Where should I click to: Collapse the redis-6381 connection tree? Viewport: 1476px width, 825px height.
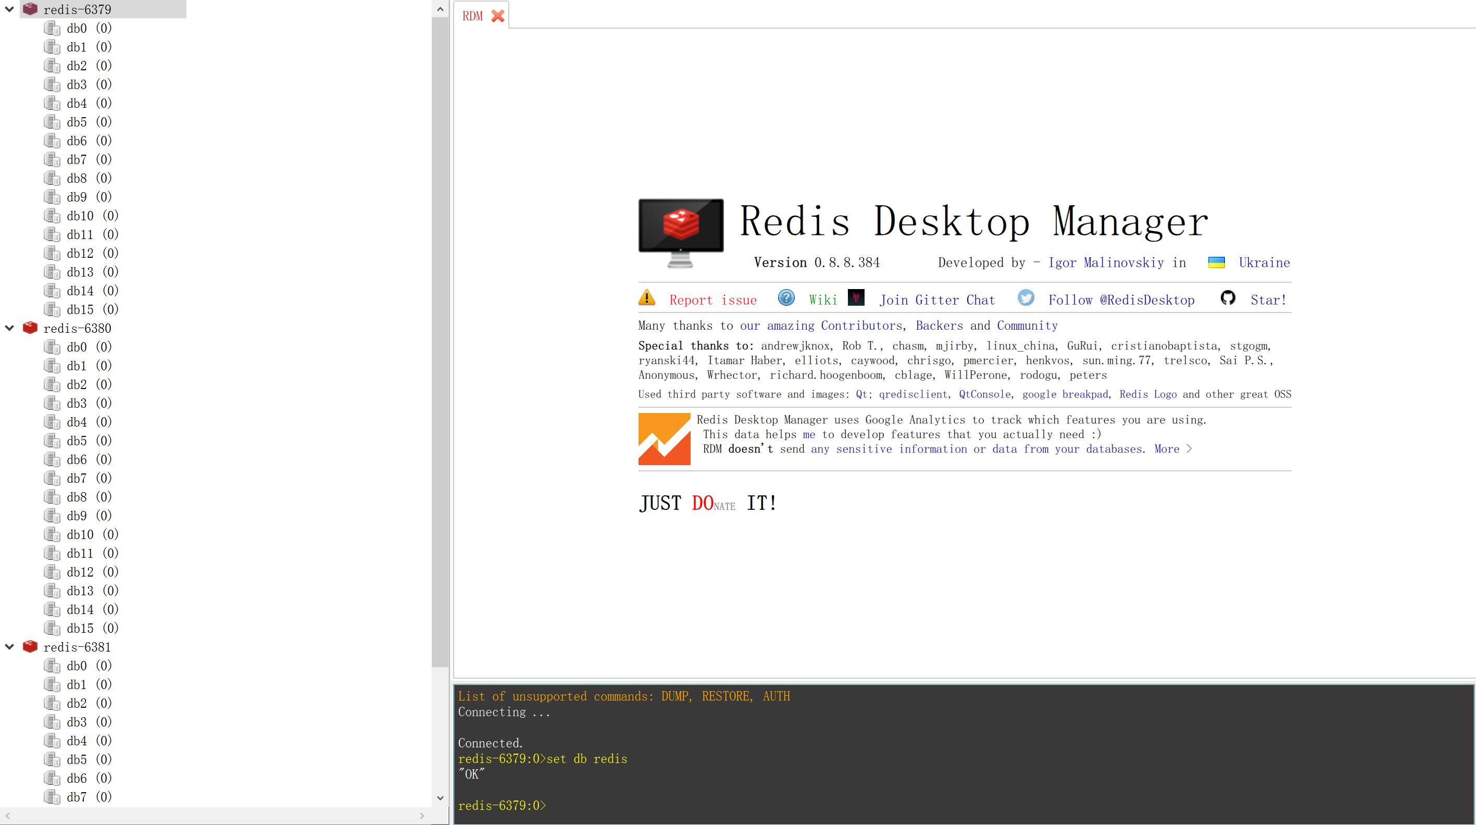point(10,646)
